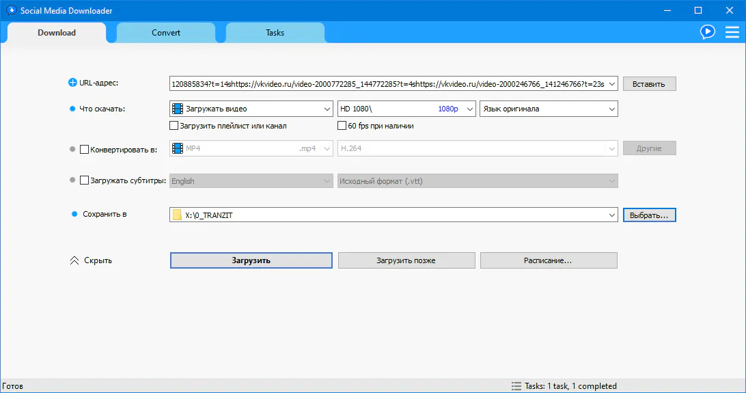Enable Конвертировать в checkbox

coord(85,149)
